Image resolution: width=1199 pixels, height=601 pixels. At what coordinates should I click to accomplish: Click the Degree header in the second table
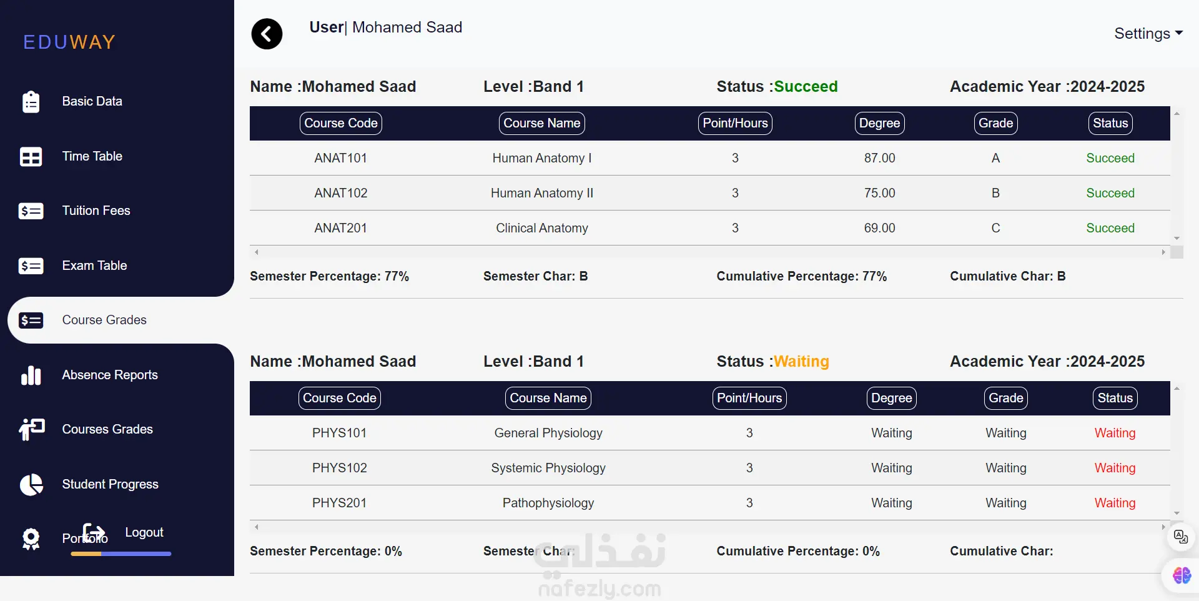click(891, 398)
